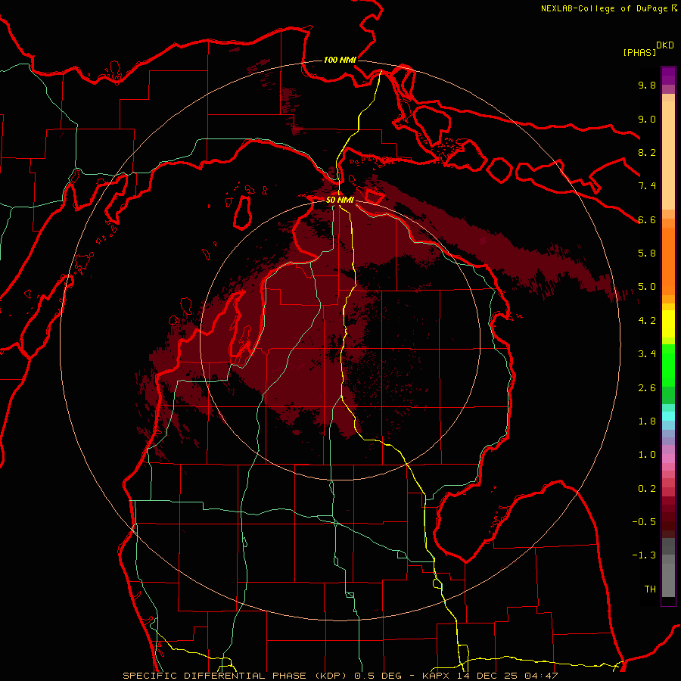Click the KAPX station identifier in the caption
This screenshot has height=681, width=681.
(x=437, y=676)
